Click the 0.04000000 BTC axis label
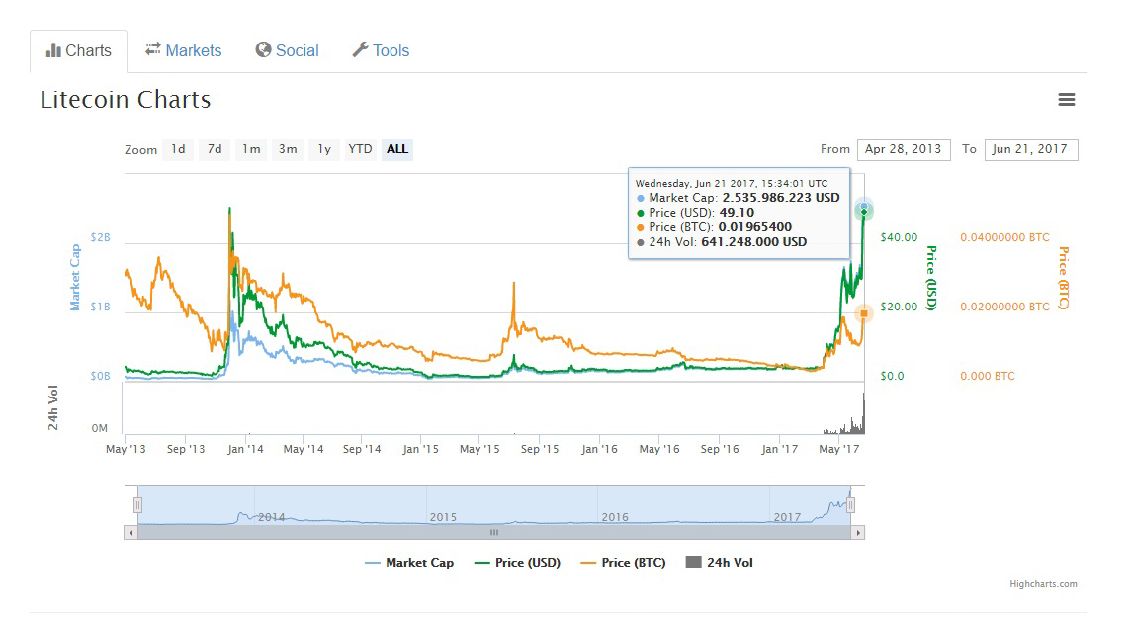This screenshot has width=1131, height=617. coord(1004,237)
